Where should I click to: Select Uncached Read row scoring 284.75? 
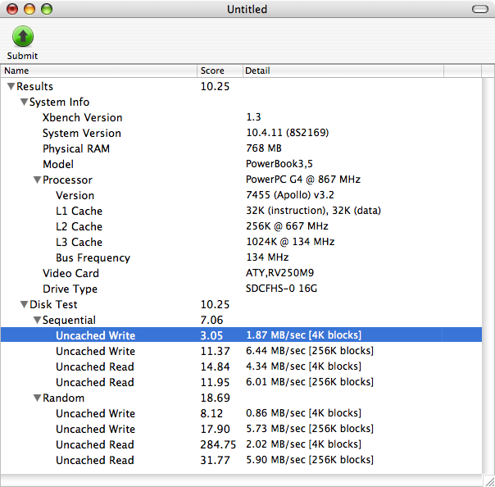[x=241, y=444]
